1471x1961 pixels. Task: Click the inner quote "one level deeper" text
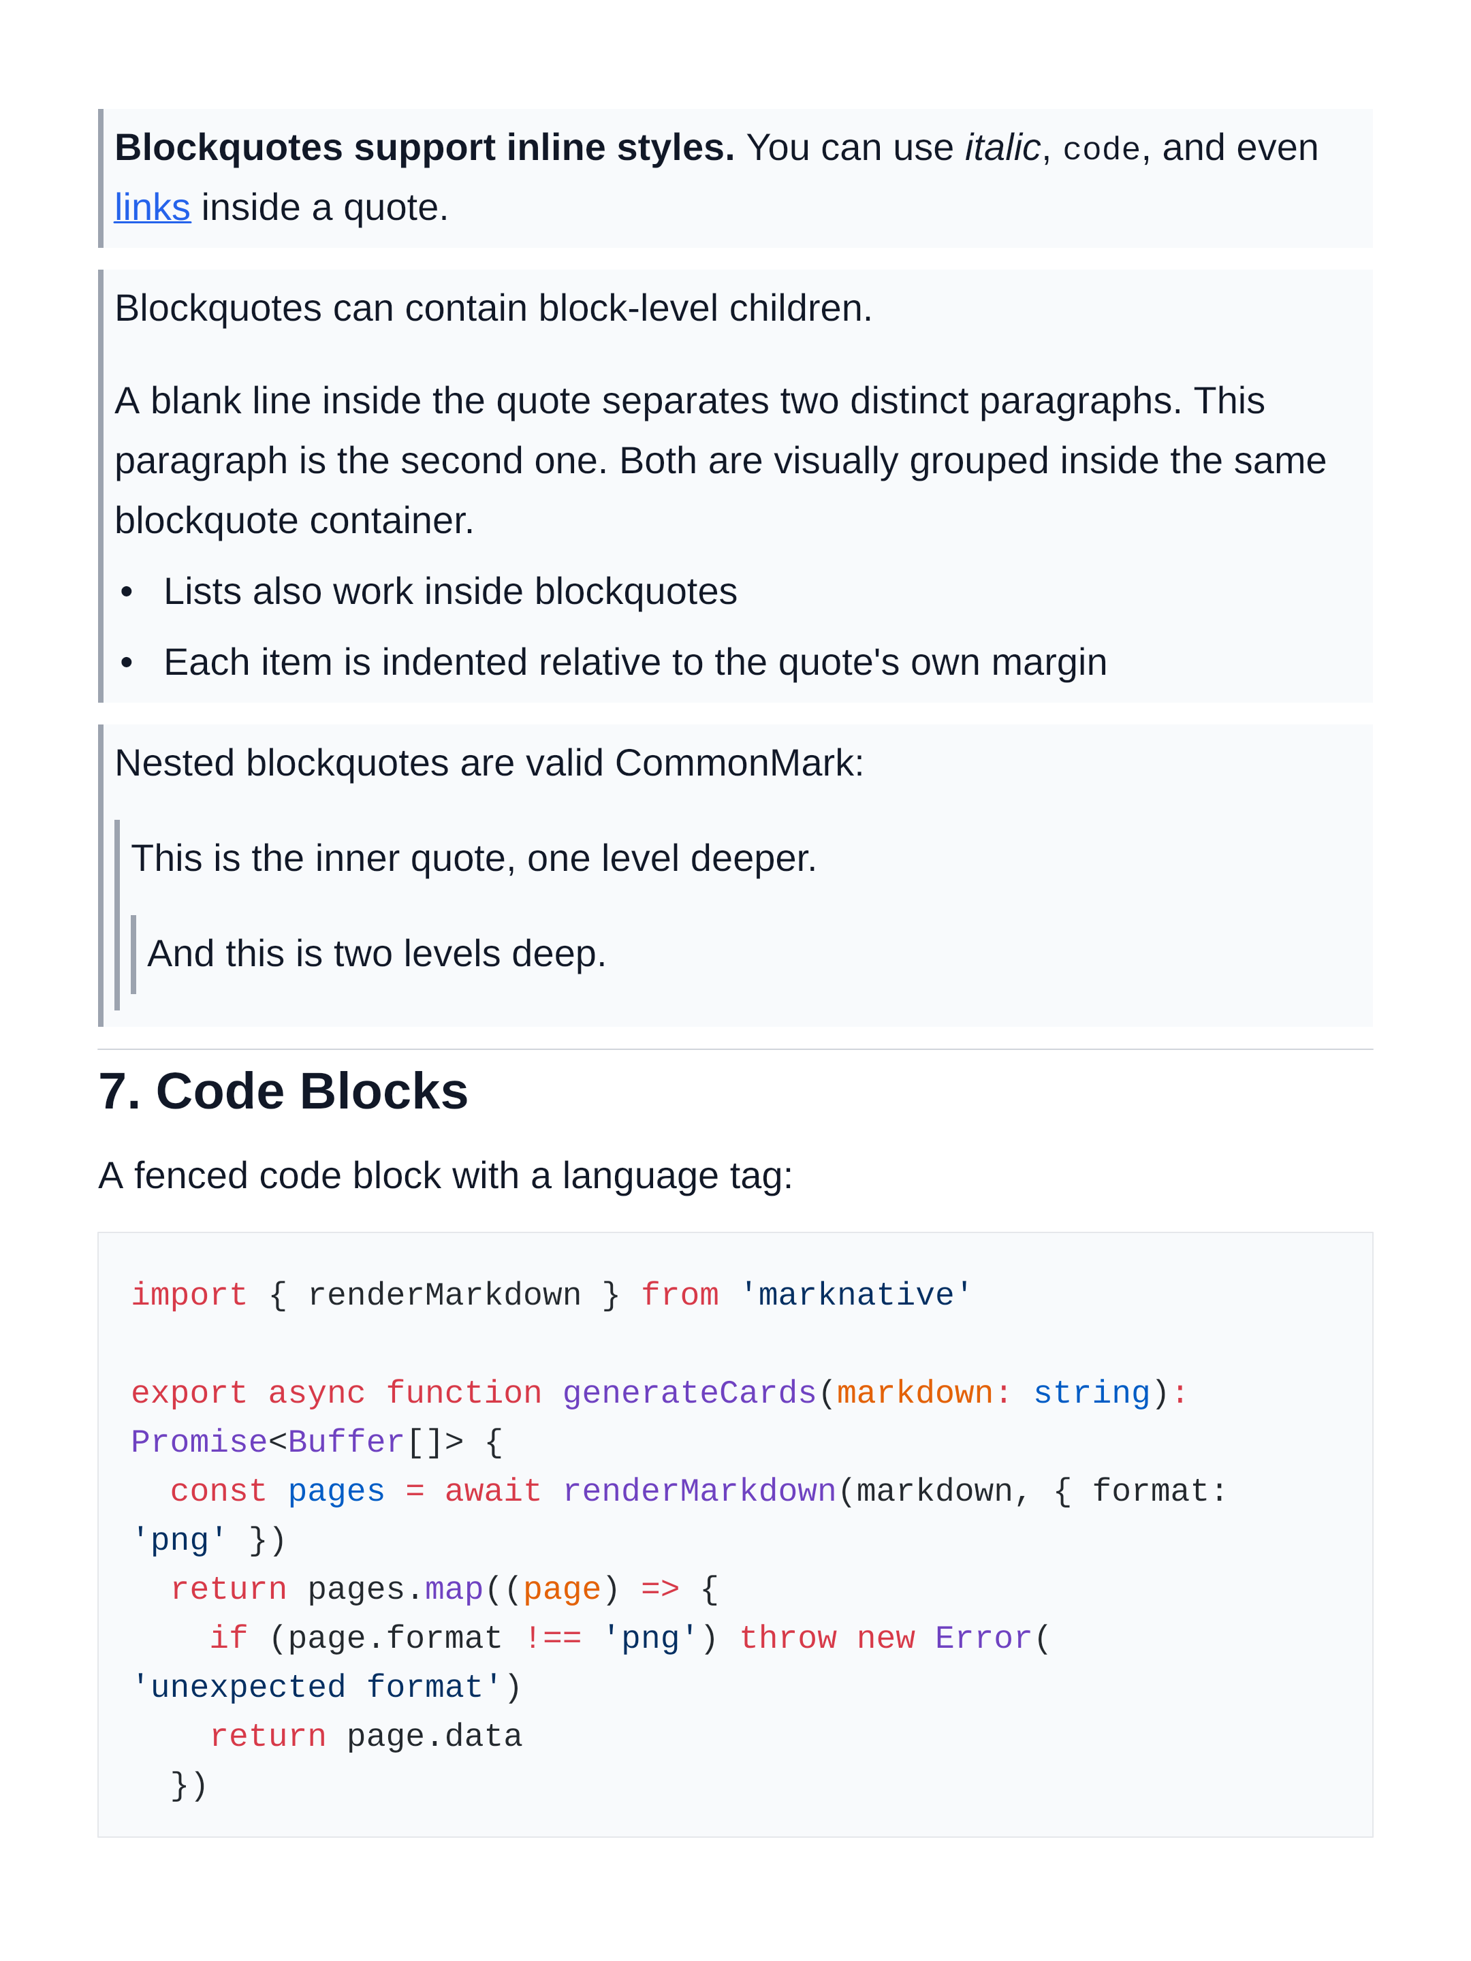(x=473, y=859)
